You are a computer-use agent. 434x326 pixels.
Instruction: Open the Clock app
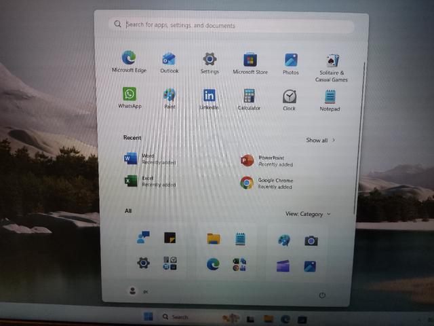(x=290, y=100)
